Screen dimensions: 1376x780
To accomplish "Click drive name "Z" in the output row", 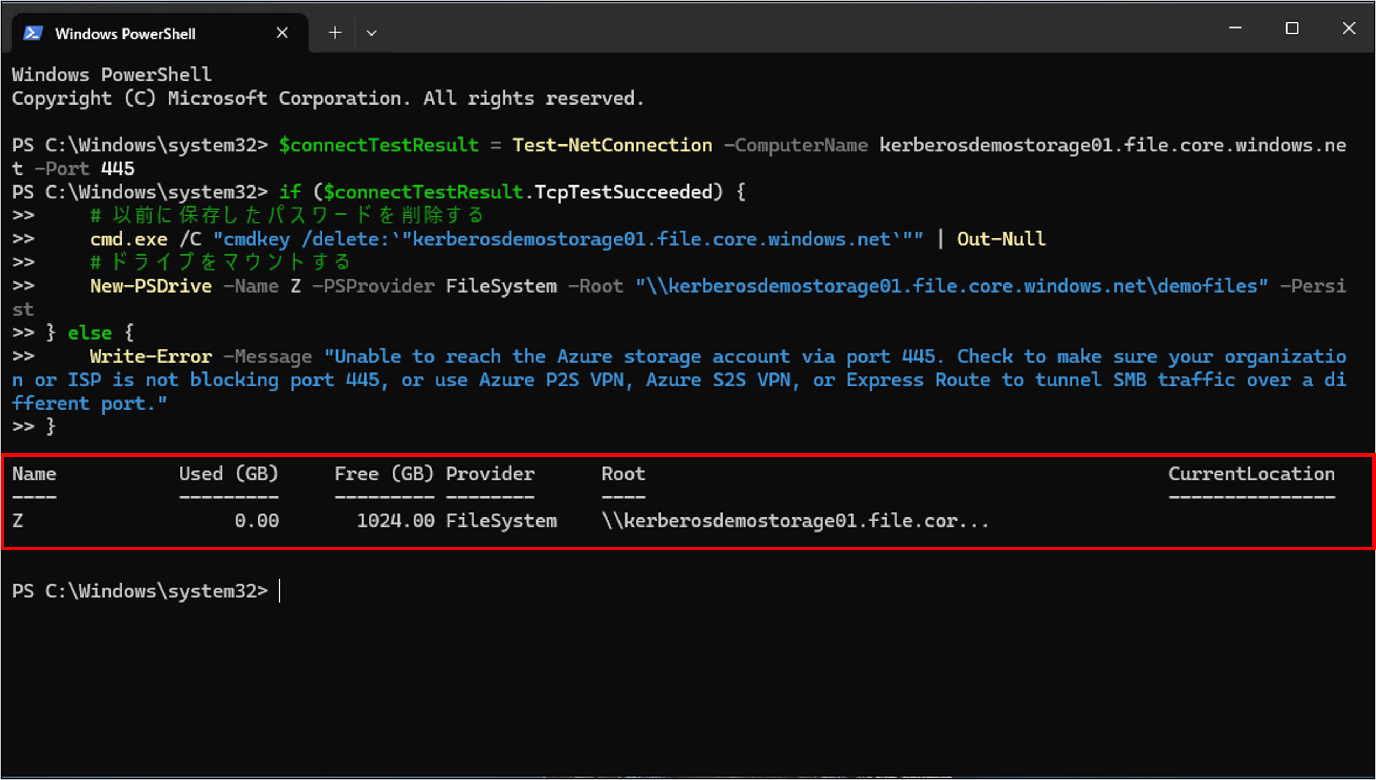I will click(x=18, y=521).
